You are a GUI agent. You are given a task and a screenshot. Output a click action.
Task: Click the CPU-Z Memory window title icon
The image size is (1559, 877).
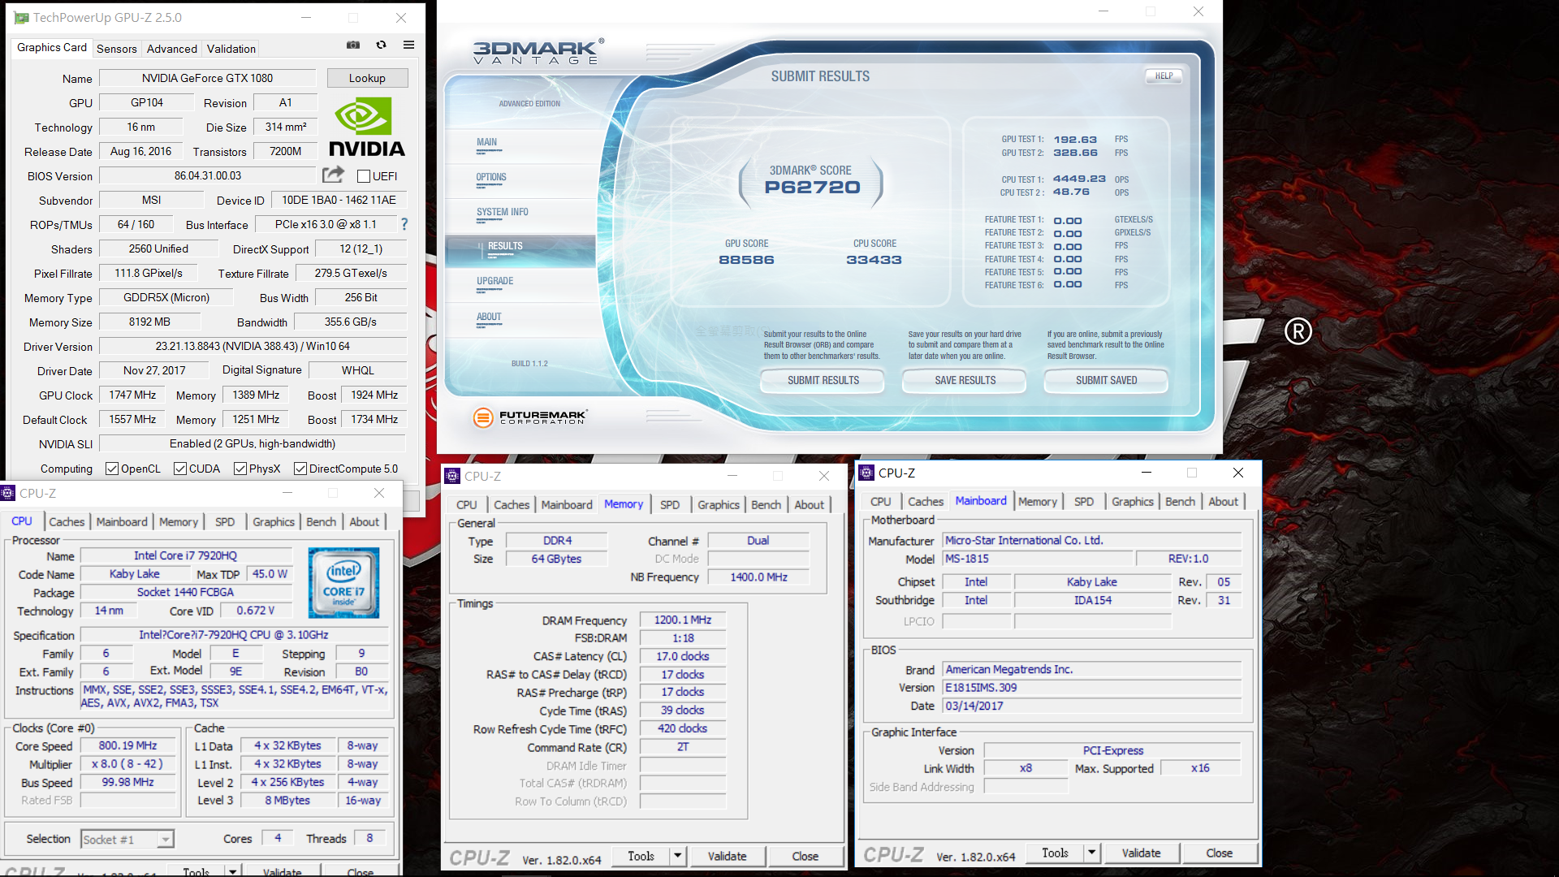(x=452, y=476)
